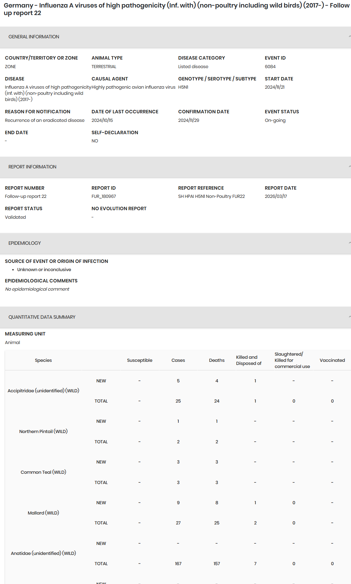Click the Anatidae total cases value 167
Image resolution: width=351 pixels, height=584 pixels.
pos(178,563)
